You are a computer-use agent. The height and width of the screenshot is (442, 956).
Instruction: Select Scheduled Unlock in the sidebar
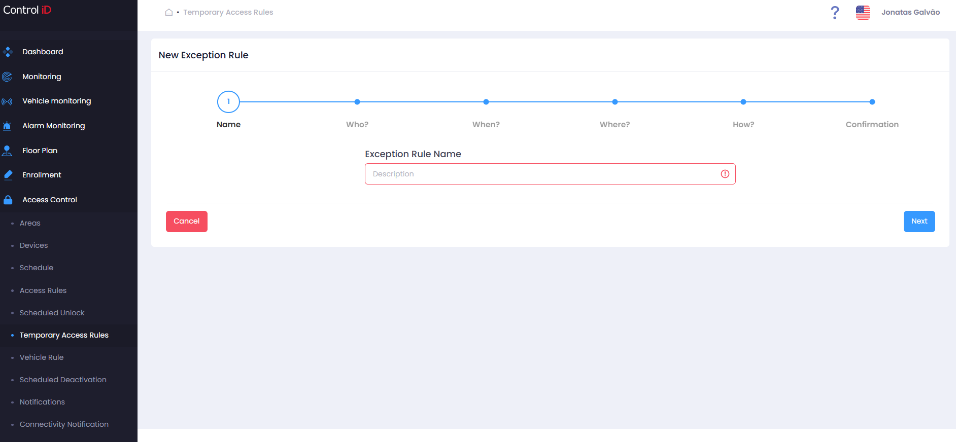click(x=52, y=313)
